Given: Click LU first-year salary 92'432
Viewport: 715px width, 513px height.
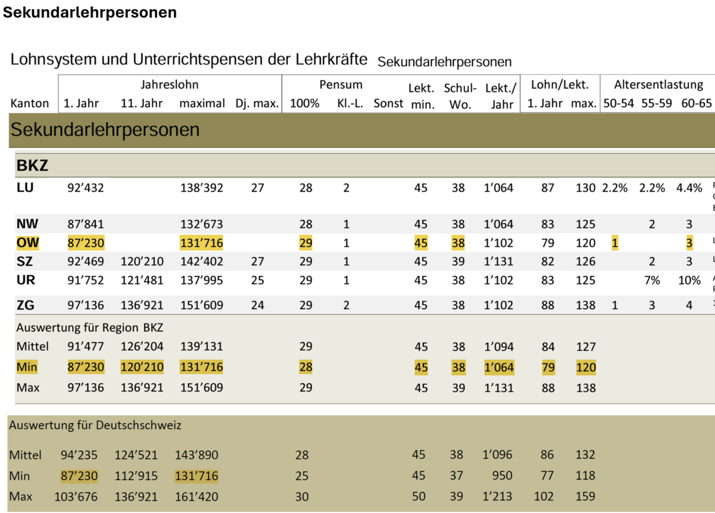Looking at the screenshot, I should pos(86,188).
